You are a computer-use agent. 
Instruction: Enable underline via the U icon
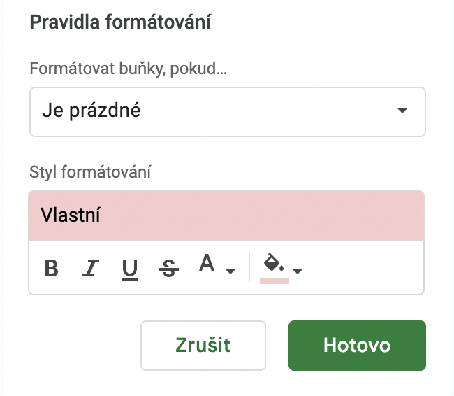[130, 269]
